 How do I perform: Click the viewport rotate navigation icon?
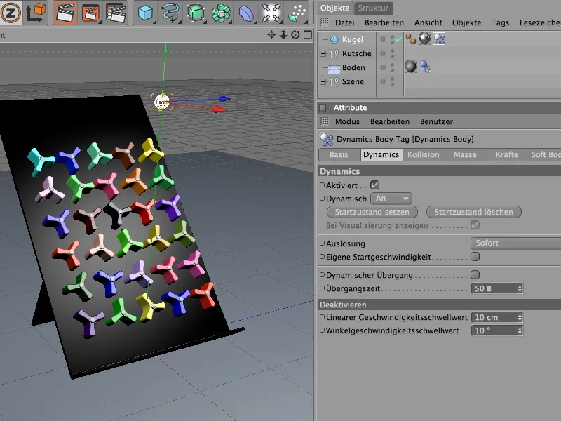295,35
